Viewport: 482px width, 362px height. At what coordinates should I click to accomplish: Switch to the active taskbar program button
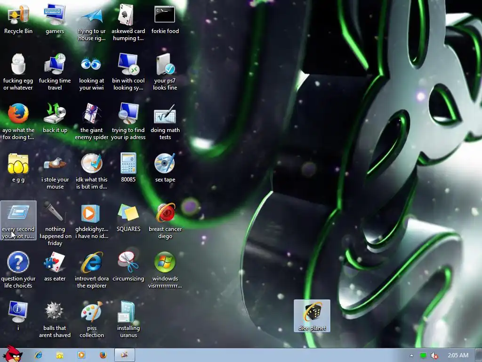pyautogui.click(x=124, y=355)
